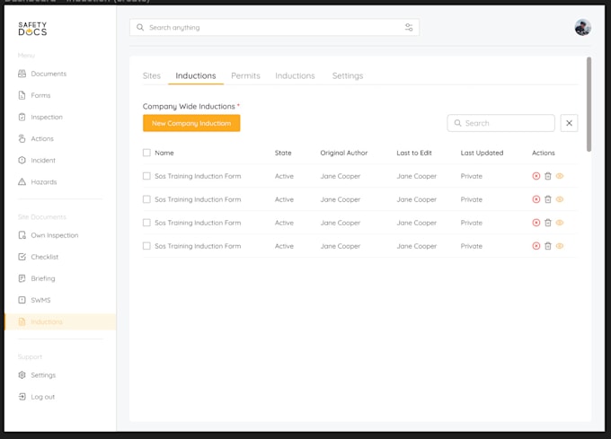Image resolution: width=611 pixels, height=439 pixels.
Task: Focus the Search anything field
Action: tap(274, 27)
